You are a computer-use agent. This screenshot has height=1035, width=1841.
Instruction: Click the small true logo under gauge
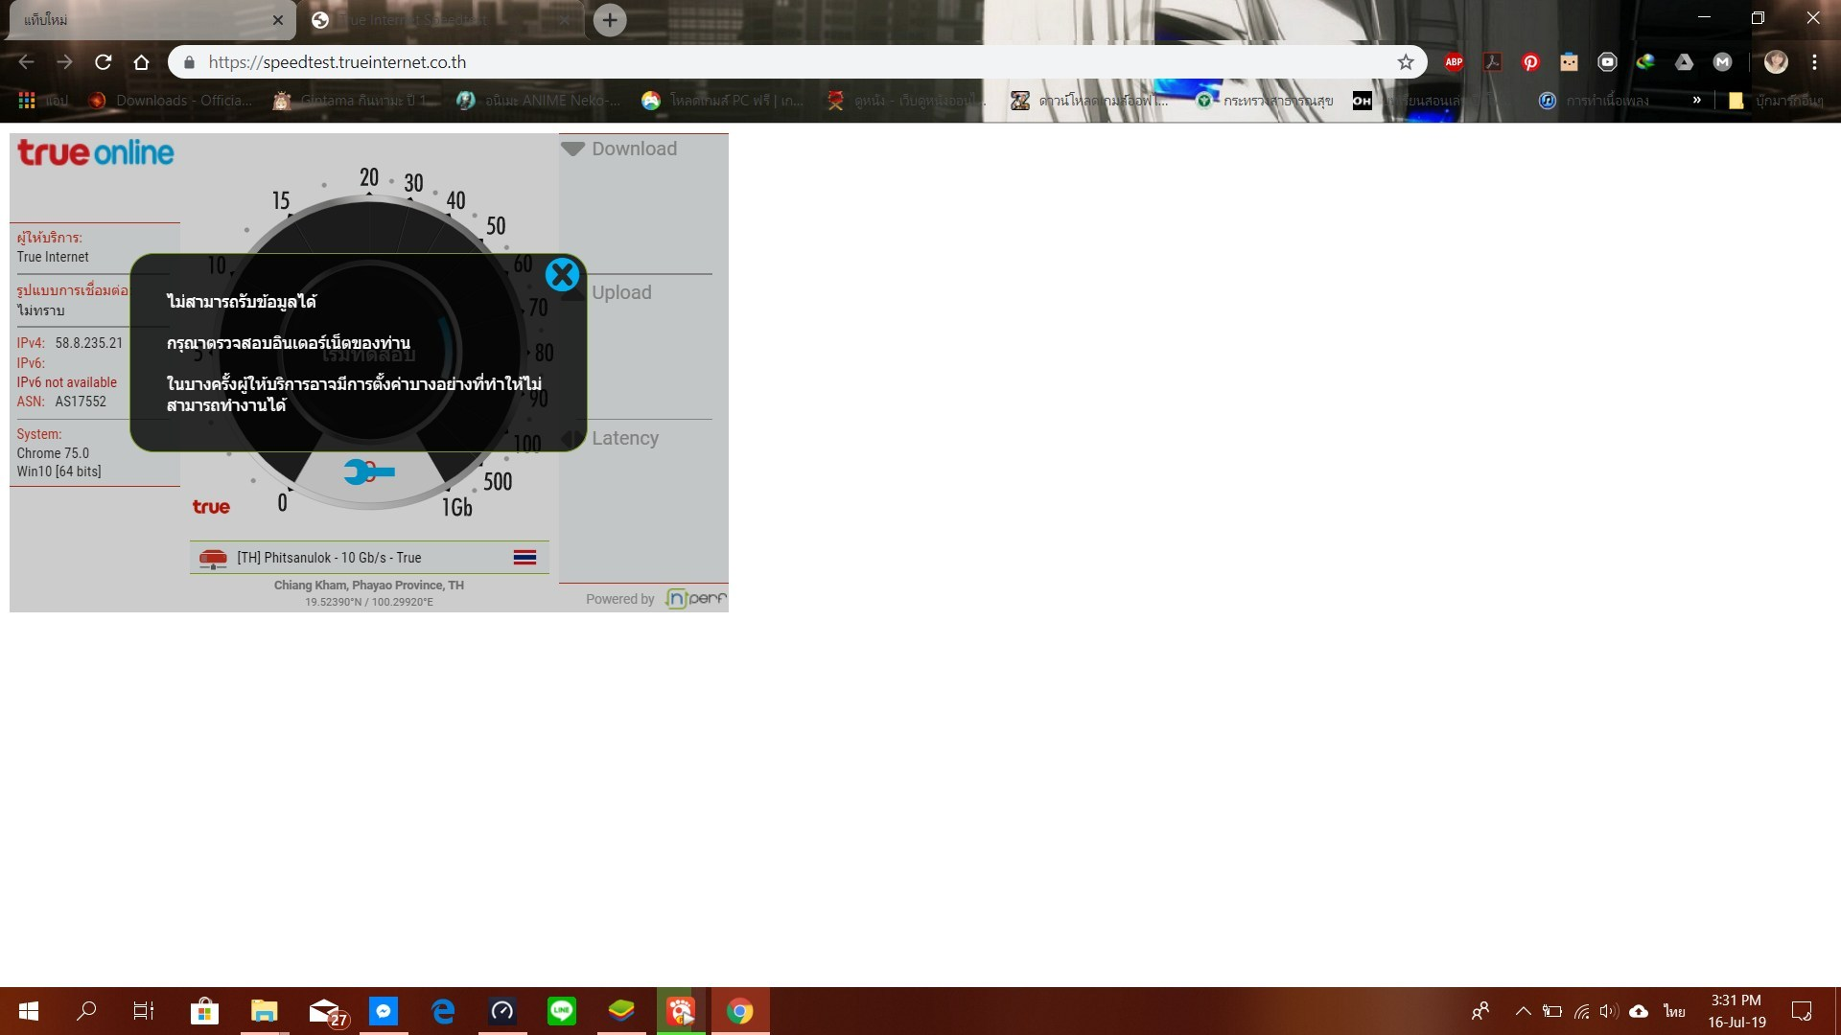click(x=211, y=507)
